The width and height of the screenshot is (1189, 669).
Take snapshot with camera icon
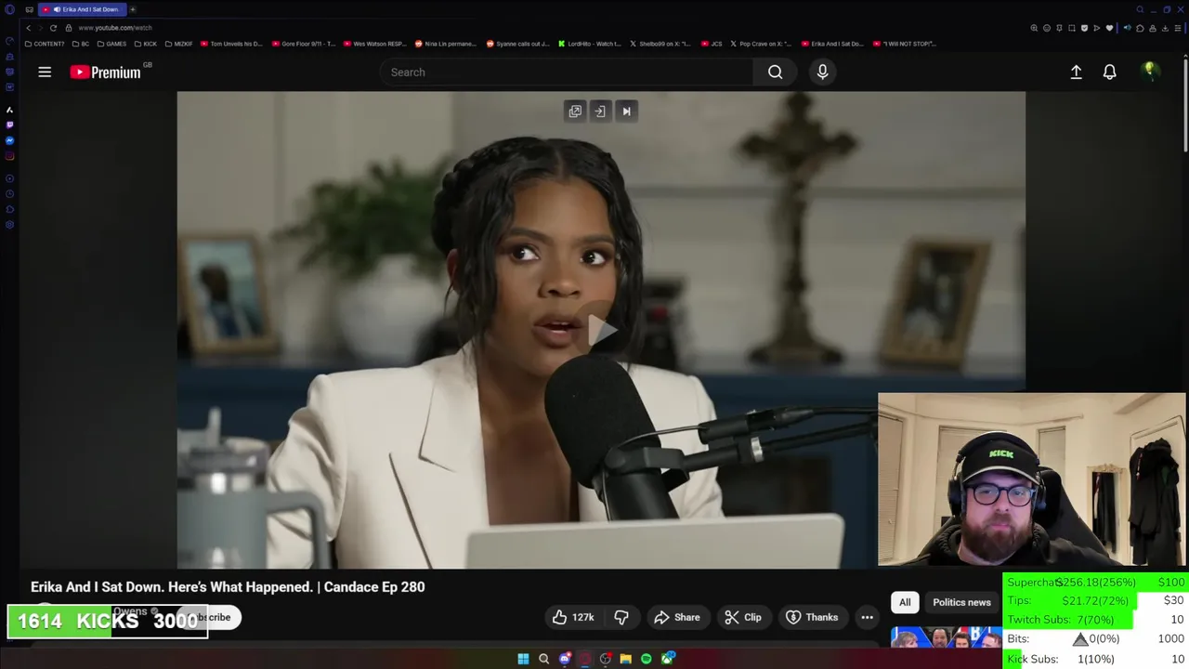(1072, 28)
